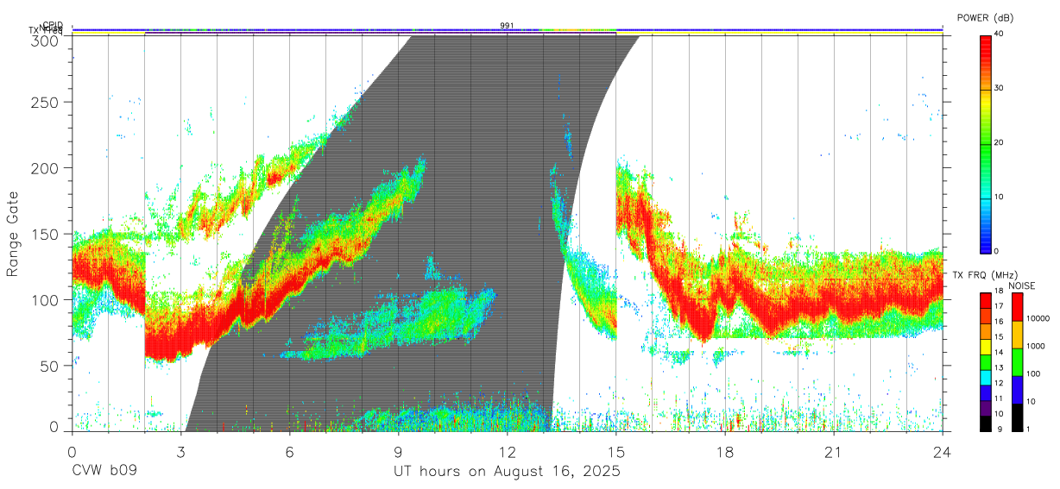Click the 10000 label on NOISE legend
Screen dimensions: 1060x489
(x=1038, y=318)
